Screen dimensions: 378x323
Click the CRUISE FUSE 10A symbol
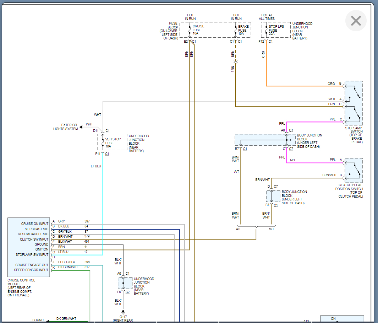pos(190,30)
